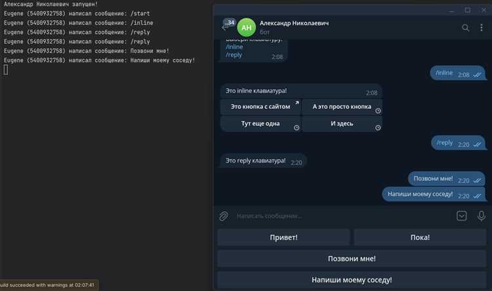The height and width of the screenshot is (291, 492).
Task: Click the /reply command link in bot message
Action: [234, 54]
